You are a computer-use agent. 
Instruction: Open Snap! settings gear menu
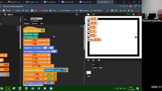5,15
